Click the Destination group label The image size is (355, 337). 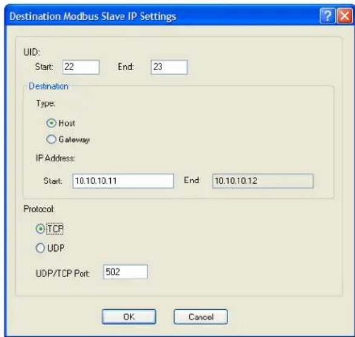pyautogui.click(x=48, y=87)
